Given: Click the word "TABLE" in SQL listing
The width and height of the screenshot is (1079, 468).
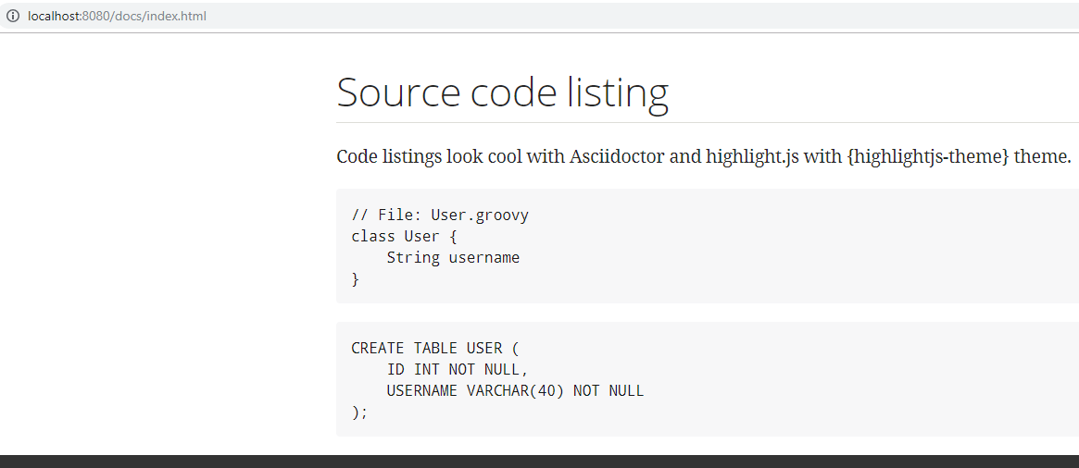Looking at the screenshot, I should click(x=435, y=349).
